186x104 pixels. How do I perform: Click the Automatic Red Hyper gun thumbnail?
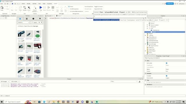(x=37, y=46)
